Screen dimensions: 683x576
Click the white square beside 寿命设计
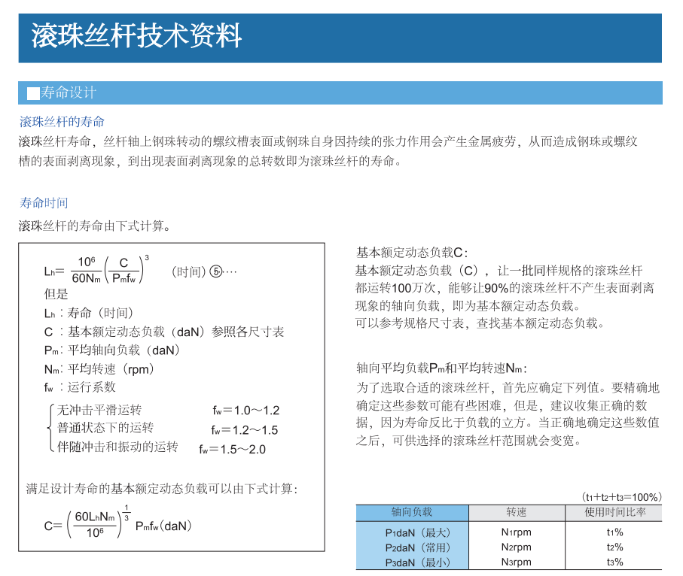tap(32, 93)
